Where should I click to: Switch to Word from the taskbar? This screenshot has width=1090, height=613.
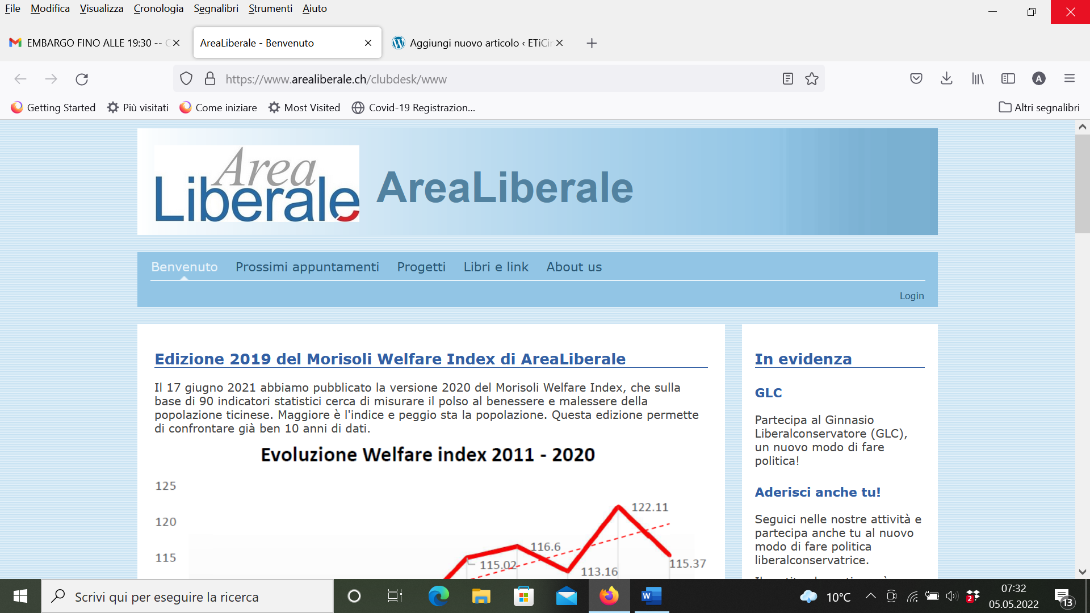(651, 596)
